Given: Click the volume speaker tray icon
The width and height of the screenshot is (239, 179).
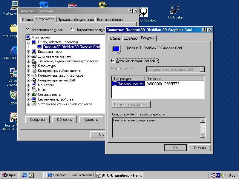Looking at the screenshot, I should coord(222,175).
